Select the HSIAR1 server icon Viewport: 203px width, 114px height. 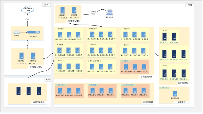coord(21,56)
